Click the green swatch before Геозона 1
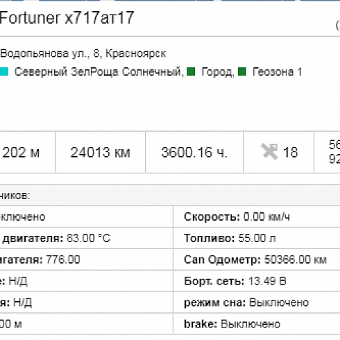Viewport: 340px width, 340px height. coord(242,71)
